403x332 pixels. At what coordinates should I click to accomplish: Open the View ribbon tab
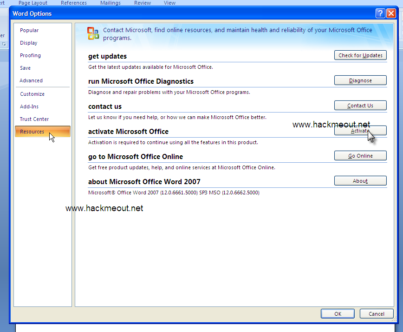169,3
